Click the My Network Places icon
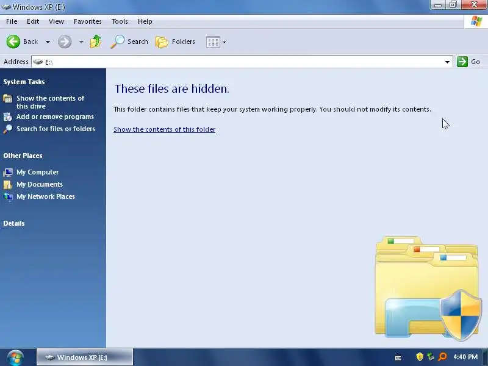 [x=8, y=197]
